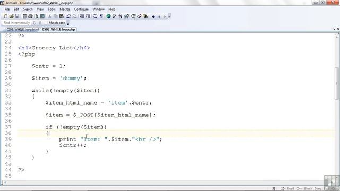Find next match with the down arrow
Viewport: 340px width, 191px height.
(x=34, y=23)
